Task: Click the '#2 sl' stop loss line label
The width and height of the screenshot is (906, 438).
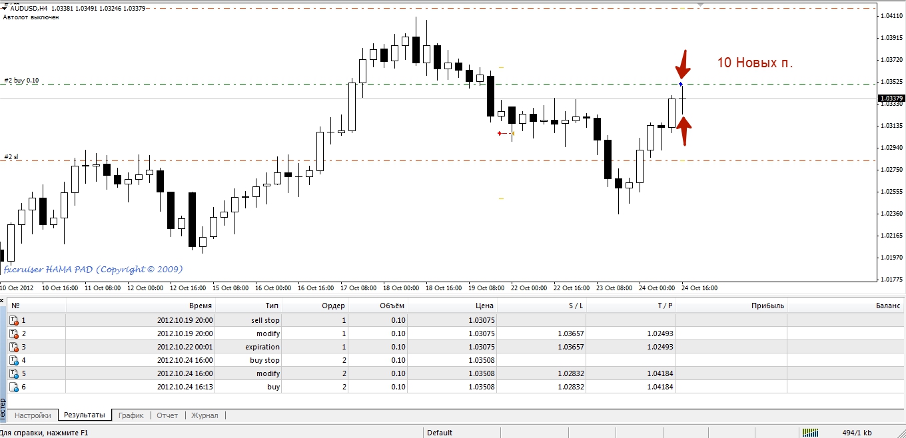Action: 11,157
